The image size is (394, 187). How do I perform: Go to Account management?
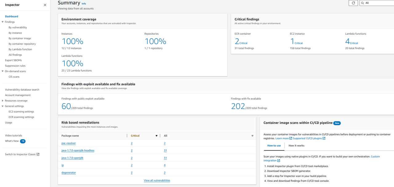tap(18, 95)
